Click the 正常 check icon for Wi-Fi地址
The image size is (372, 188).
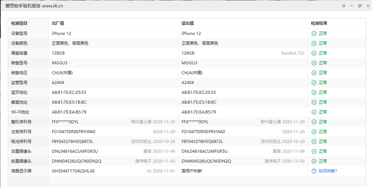pos(314,112)
